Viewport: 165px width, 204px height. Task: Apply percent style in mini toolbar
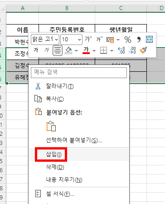tap(128, 40)
